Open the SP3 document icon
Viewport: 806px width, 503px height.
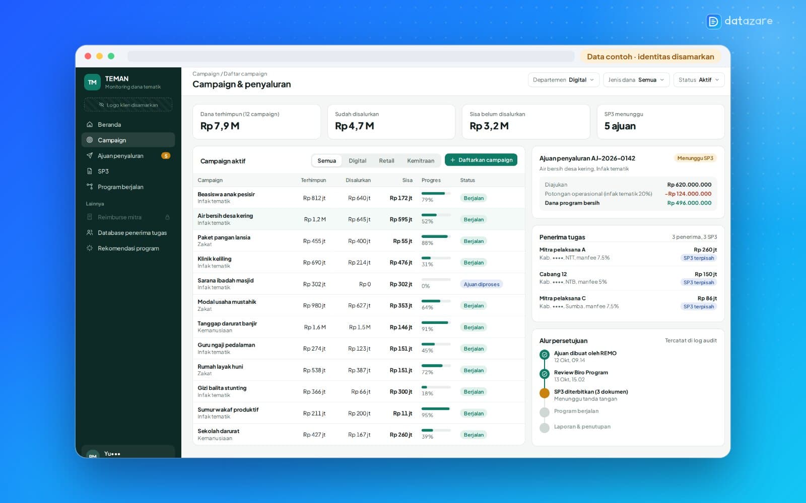[90, 171]
